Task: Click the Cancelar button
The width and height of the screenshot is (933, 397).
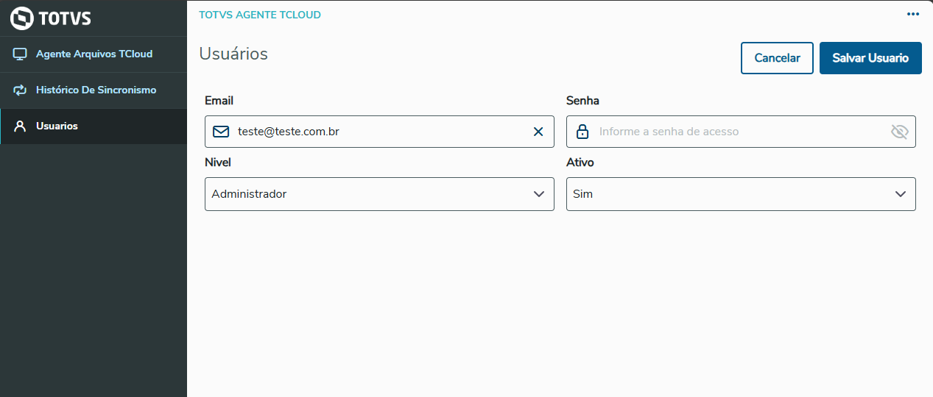Action: coord(777,58)
